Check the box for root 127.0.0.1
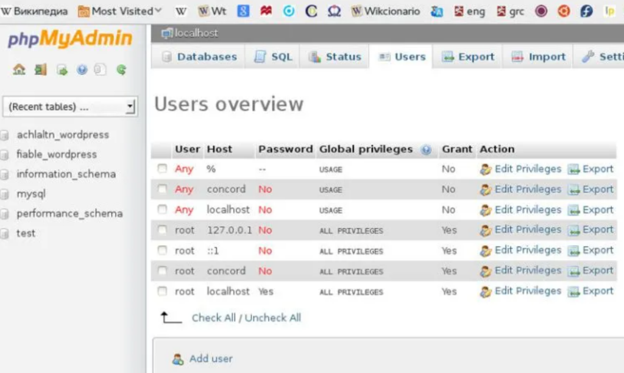This screenshot has width=624, height=373. tap(162, 230)
